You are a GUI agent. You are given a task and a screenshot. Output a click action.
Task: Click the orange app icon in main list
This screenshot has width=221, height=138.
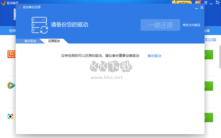[11, 54]
